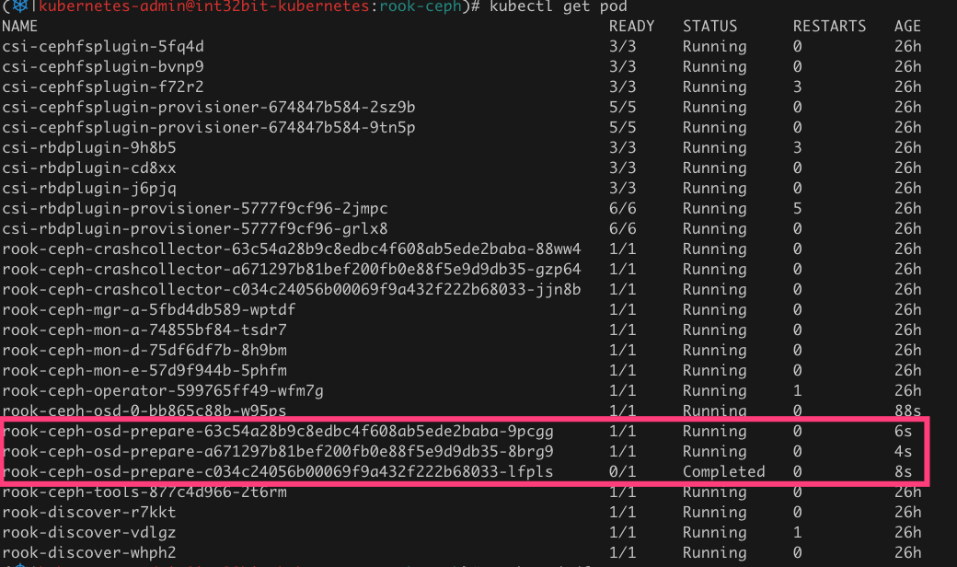Image resolution: width=957 pixels, height=567 pixels.
Task: Select pod rook-ceph-mon-e-57d9f944b-5phfm
Action: 144,370
